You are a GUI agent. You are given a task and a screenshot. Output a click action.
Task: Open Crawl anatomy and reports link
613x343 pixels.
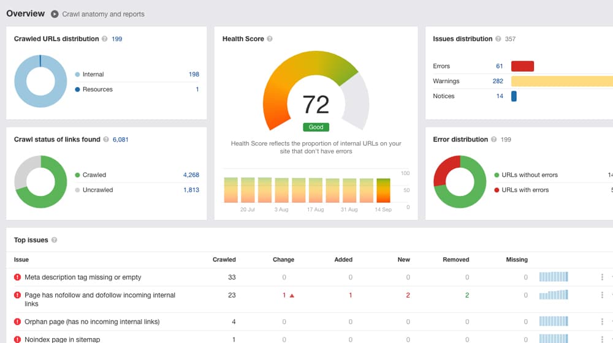coord(103,14)
